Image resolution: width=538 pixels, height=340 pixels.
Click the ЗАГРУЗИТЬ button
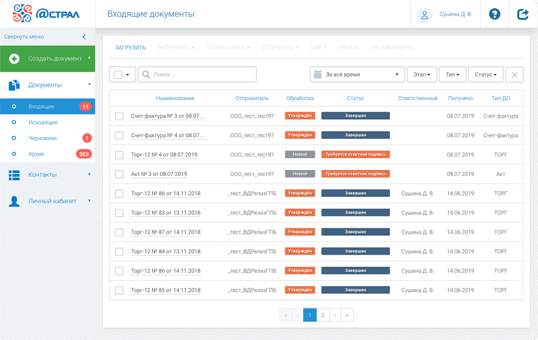coord(130,48)
